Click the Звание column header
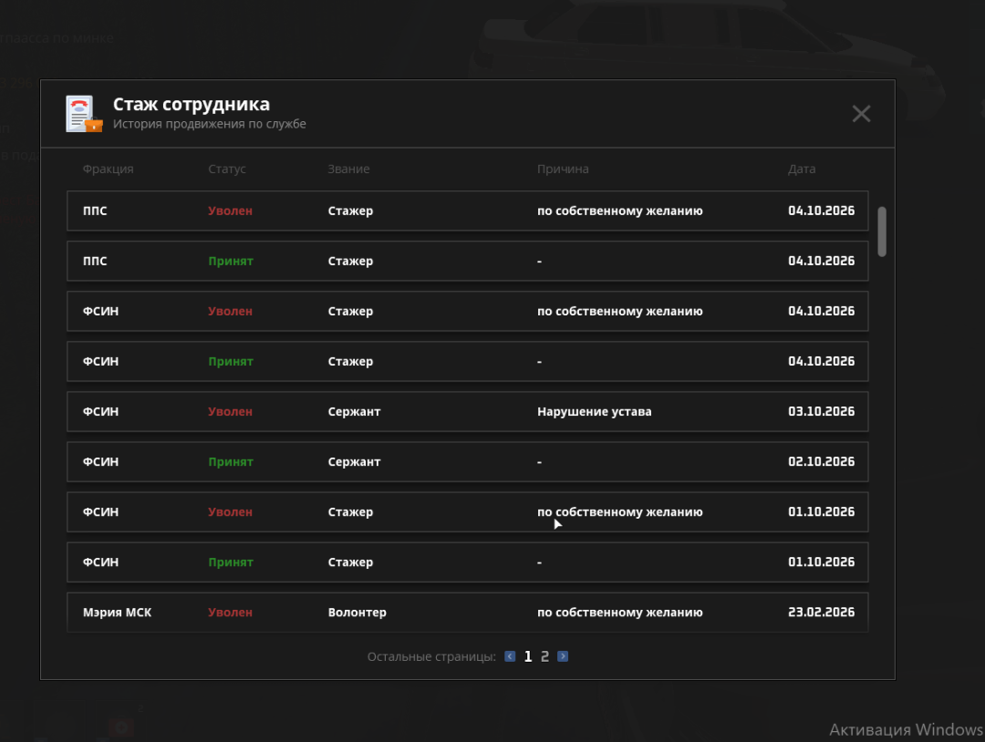985x742 pixels. pos(348,169)
